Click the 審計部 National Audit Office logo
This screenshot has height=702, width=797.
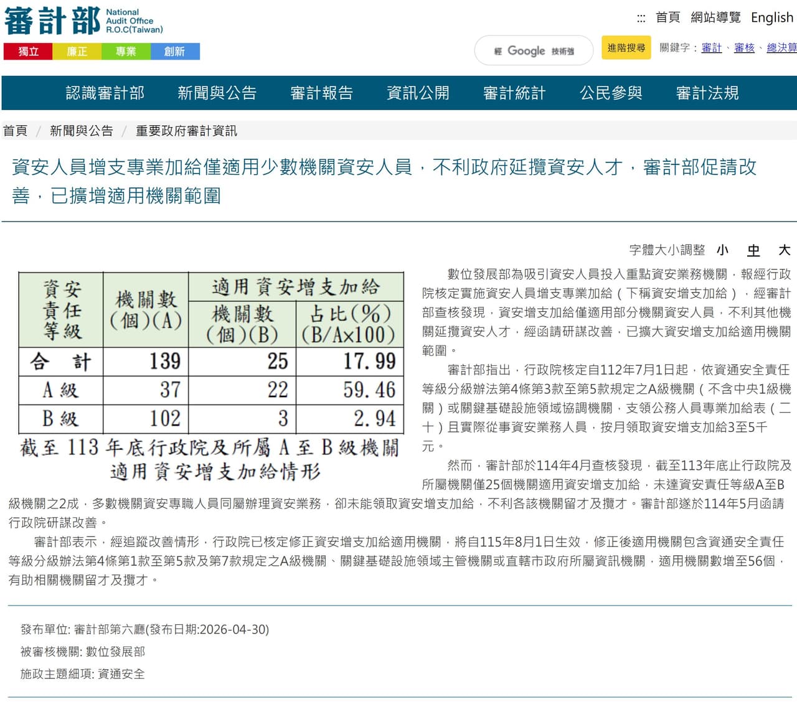coord(83,22)
